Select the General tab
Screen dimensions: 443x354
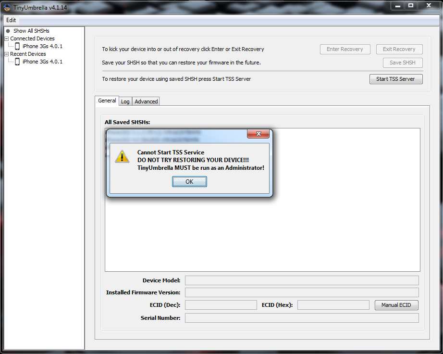107,101
